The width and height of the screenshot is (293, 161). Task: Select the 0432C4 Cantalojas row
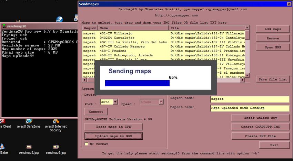163,38
